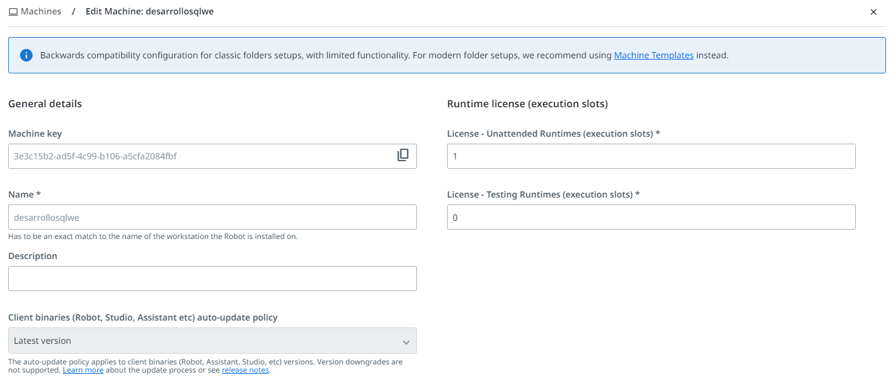Select the Unattended Runtimes slots field

point(651,156)
